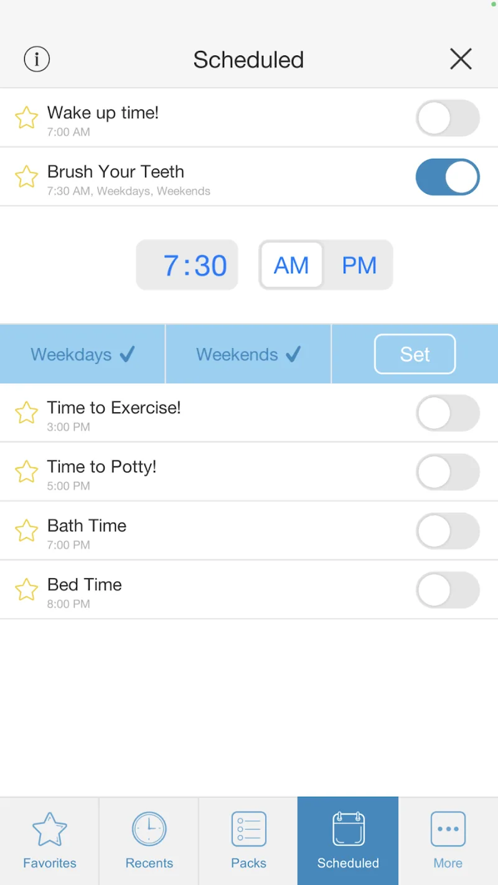Turn off the Brush Your Teeth switch

tap(448, 177)
